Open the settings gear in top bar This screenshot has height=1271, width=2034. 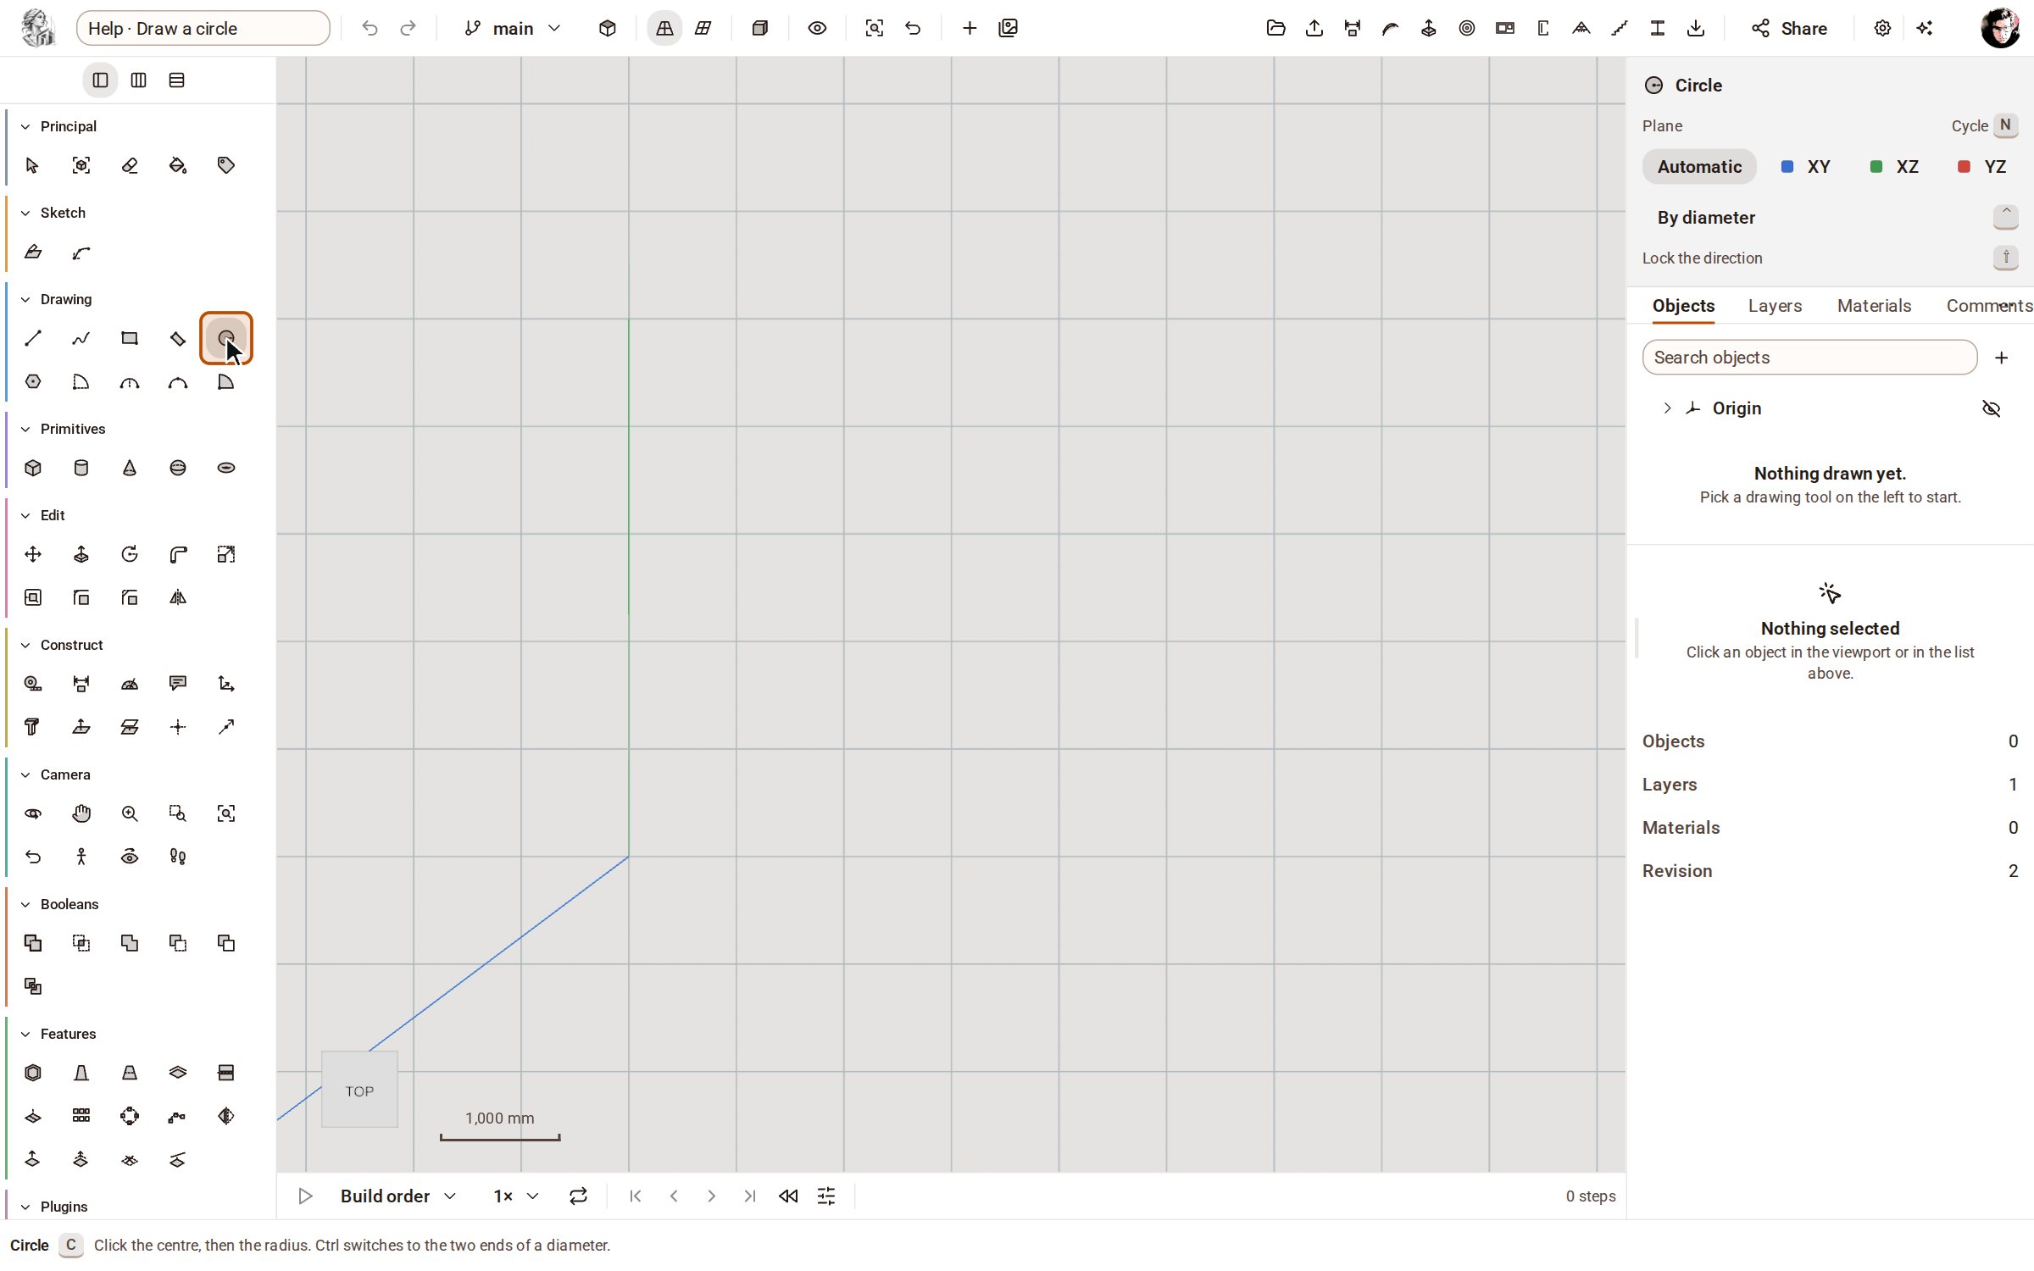[x=1882, y=29]
